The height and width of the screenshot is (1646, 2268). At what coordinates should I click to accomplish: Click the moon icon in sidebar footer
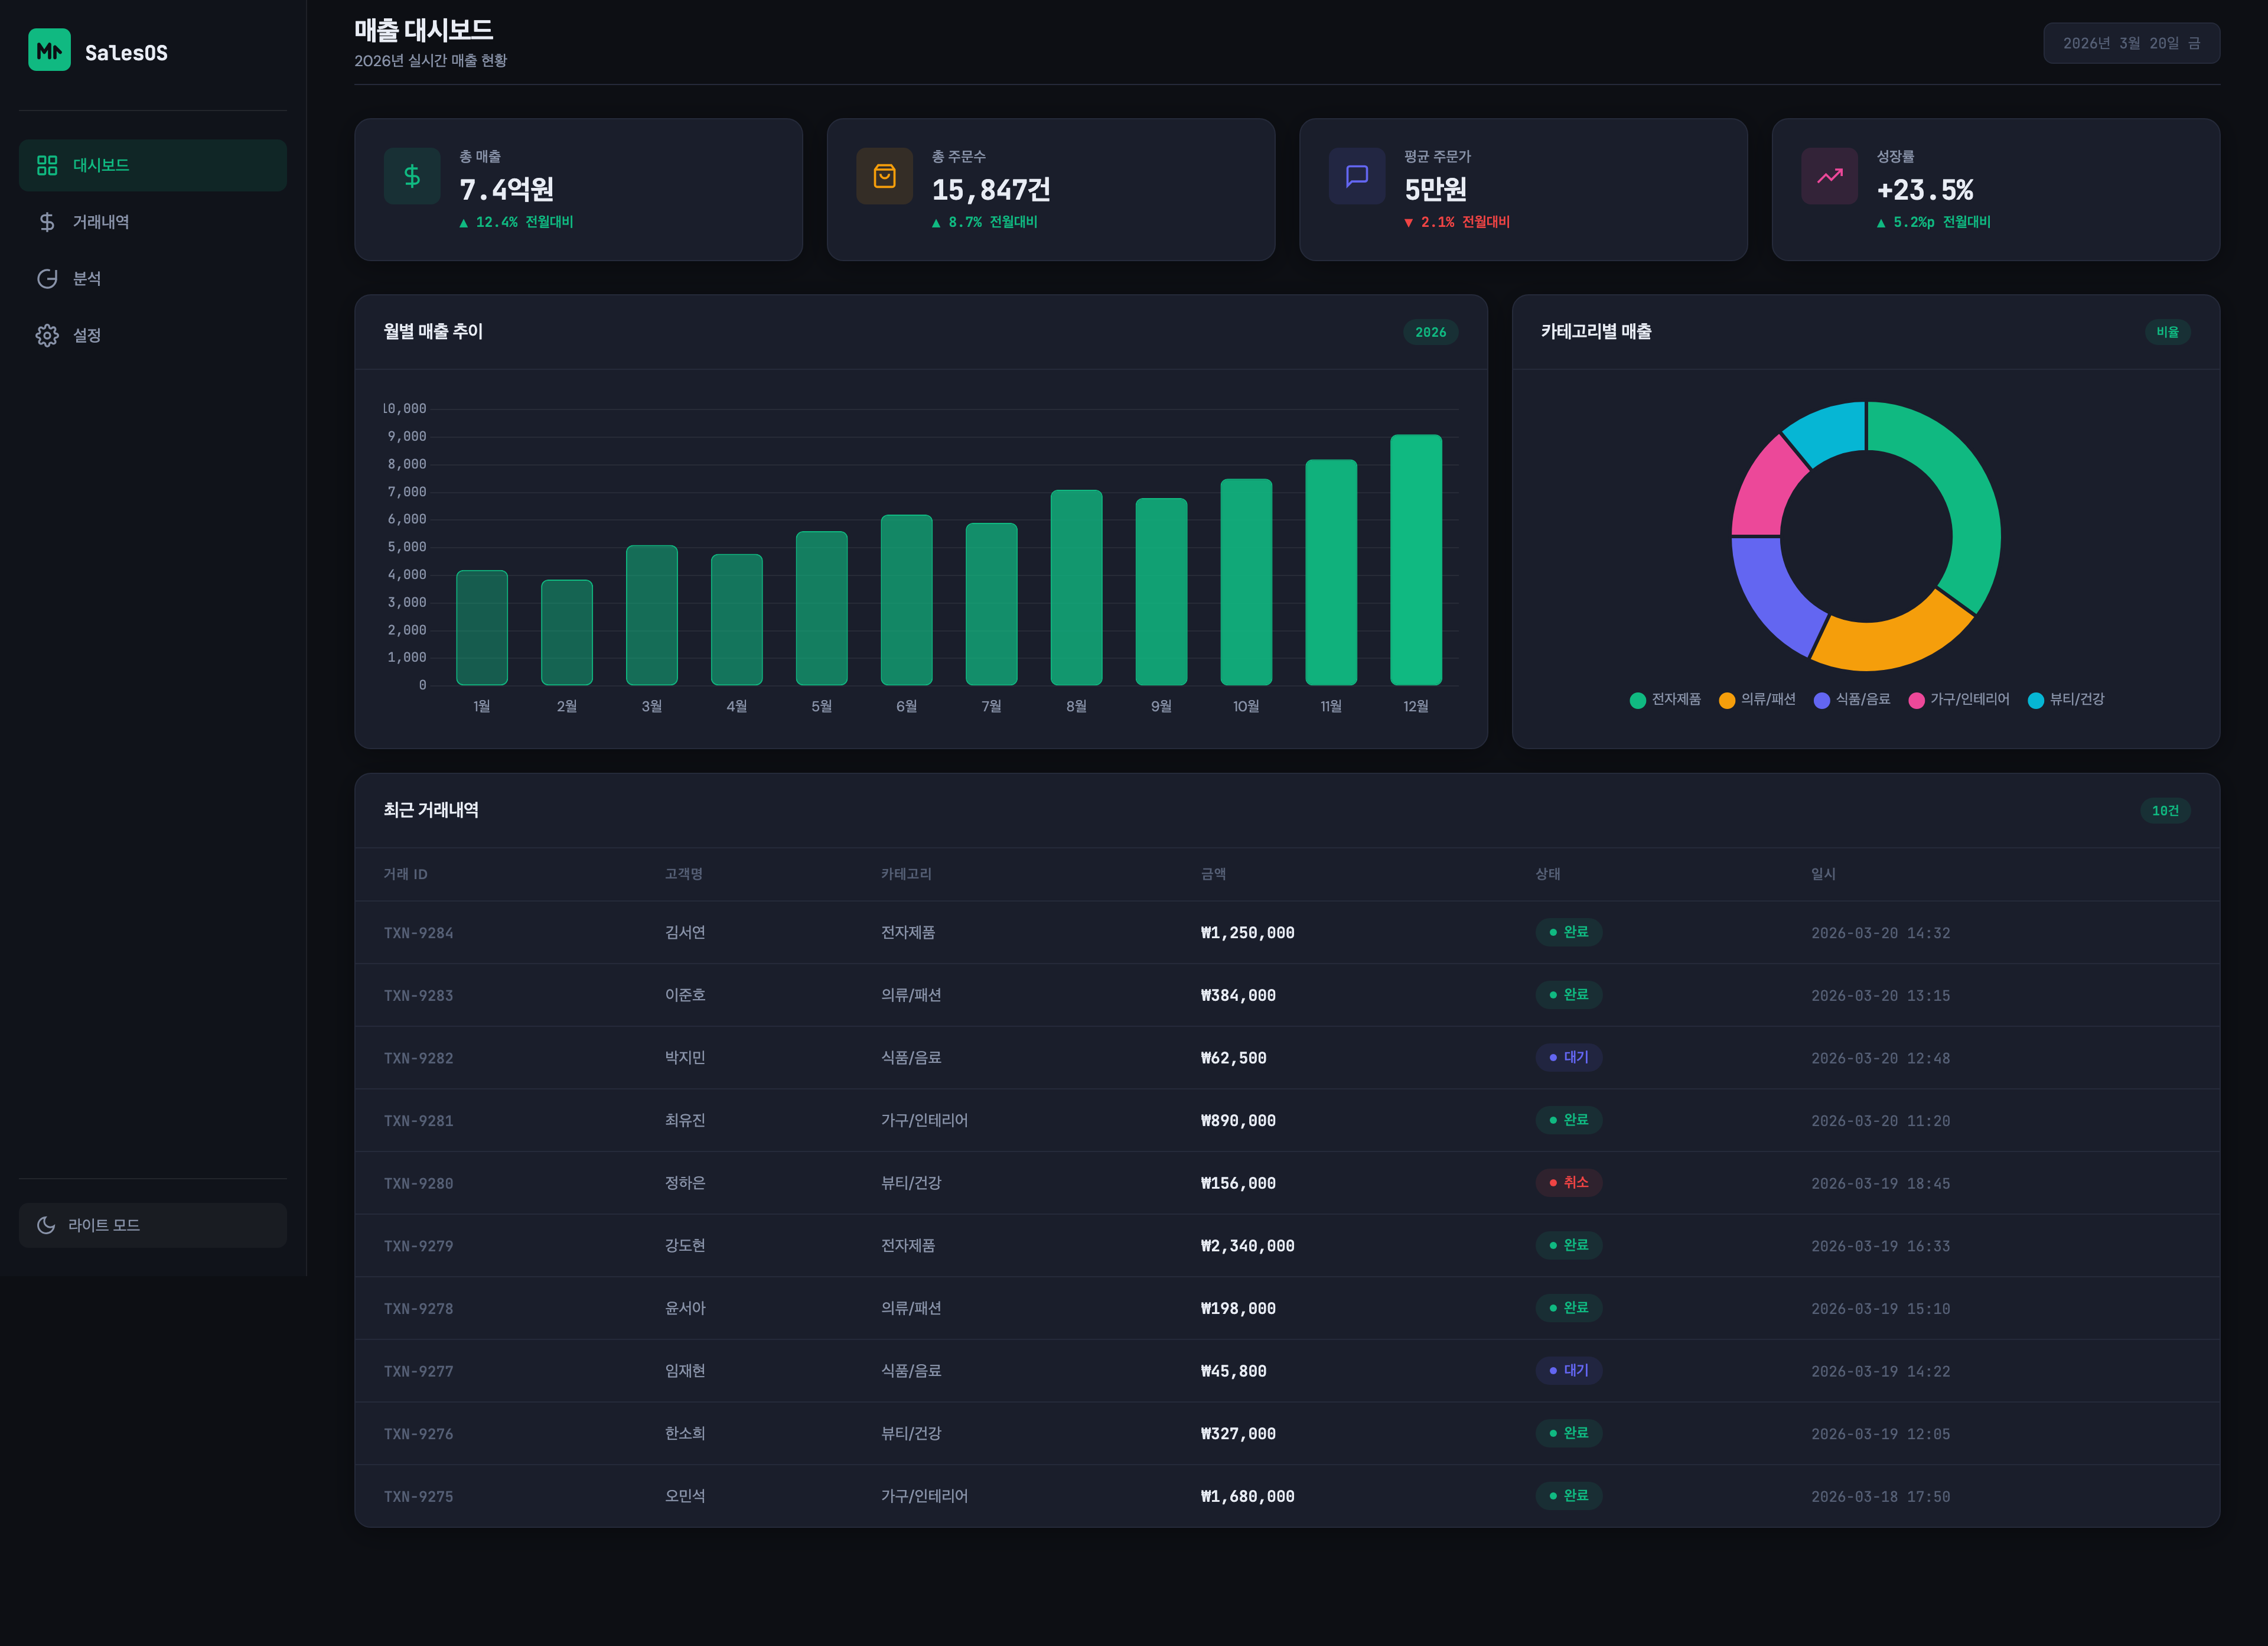[x=46, y=1225]
